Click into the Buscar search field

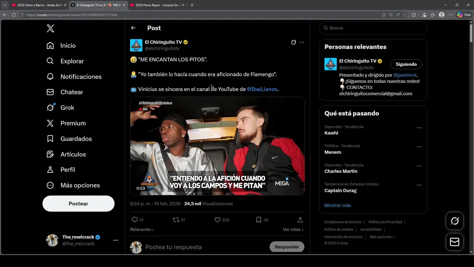373,28
